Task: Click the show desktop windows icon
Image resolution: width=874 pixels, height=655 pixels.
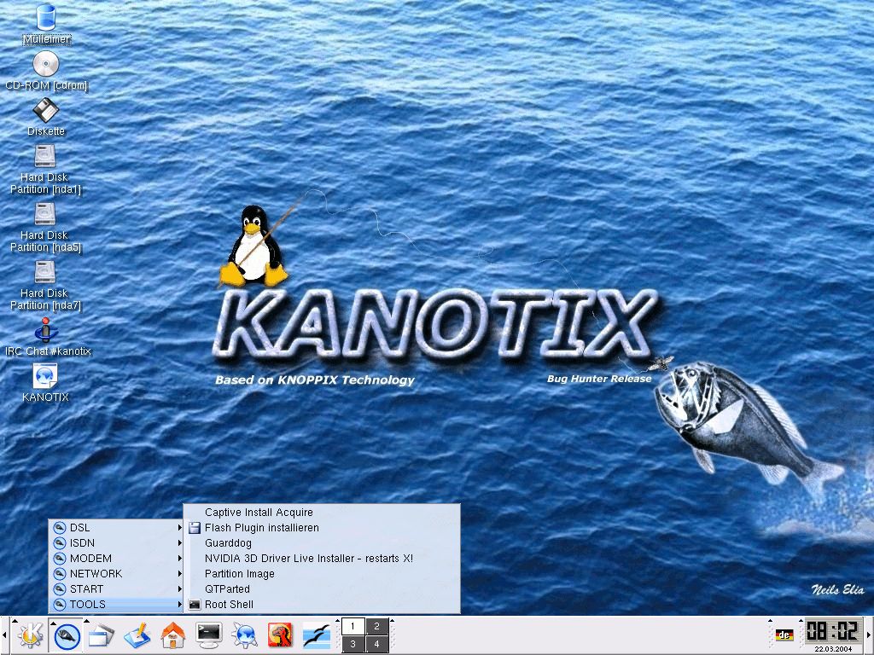Action: pyautogui.click(x=102, y=636)
